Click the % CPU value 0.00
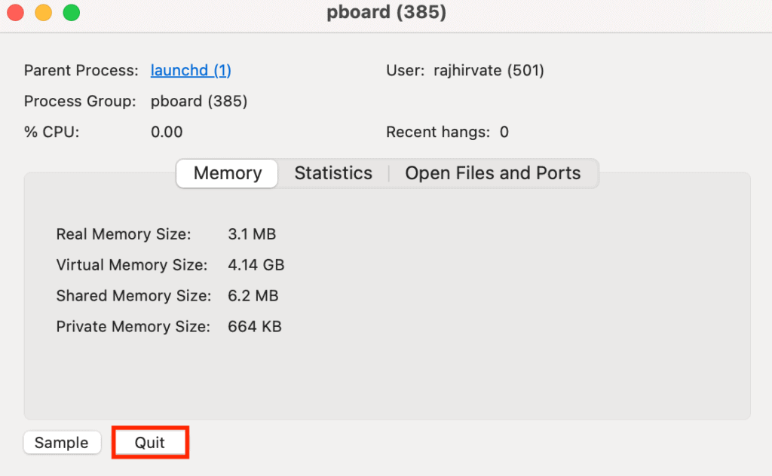 167,132
